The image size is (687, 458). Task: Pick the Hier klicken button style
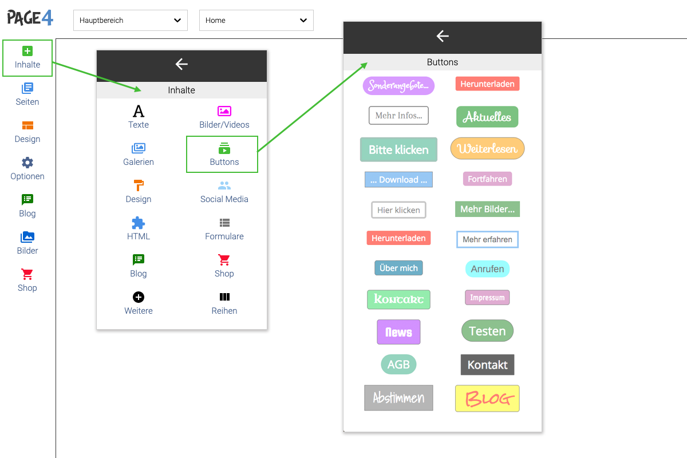click(398, 210)
